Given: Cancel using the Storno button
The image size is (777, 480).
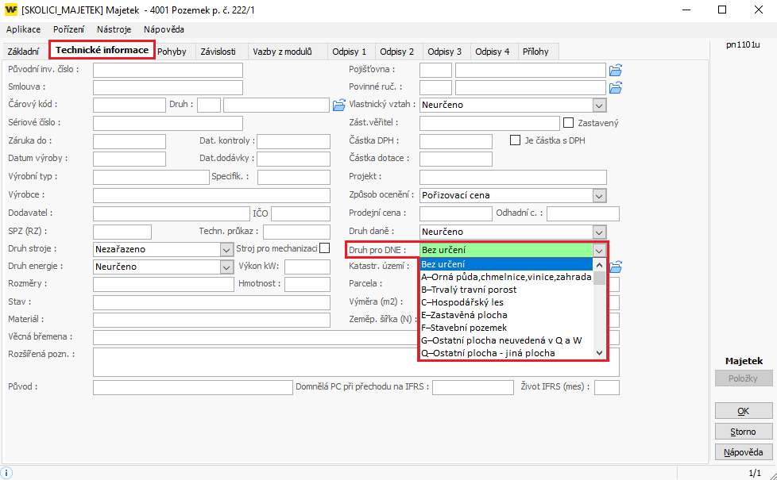Looking at the screenshot, I should click(x=743, y=432).
